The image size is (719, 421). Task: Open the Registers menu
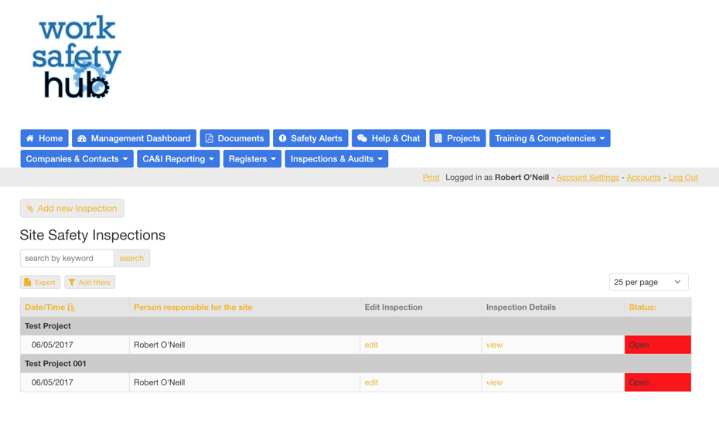point(252,159)
